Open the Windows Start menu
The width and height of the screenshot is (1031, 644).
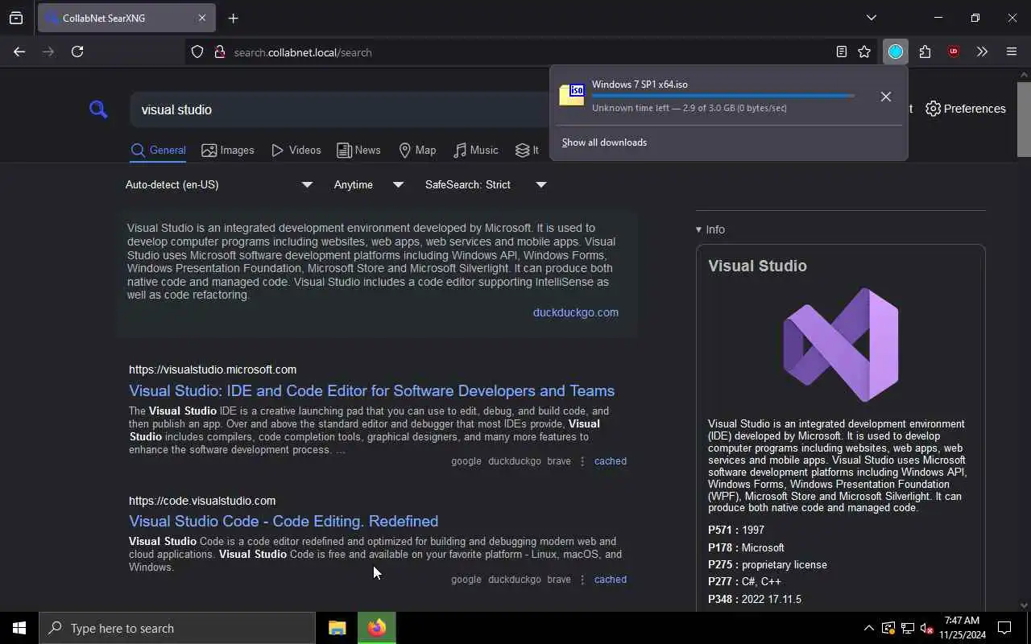[x=19, y=628]
